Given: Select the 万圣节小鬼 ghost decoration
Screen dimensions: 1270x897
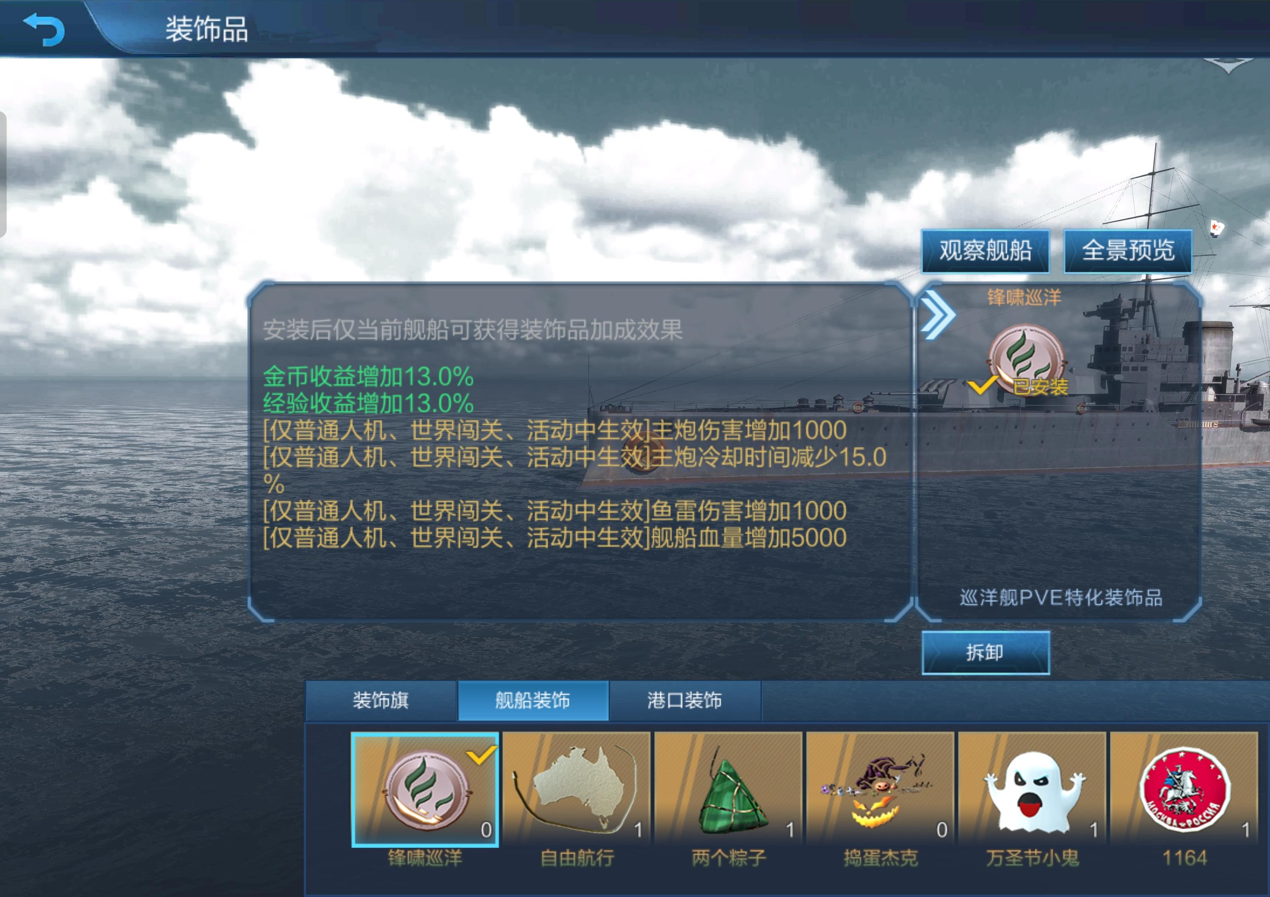Looking at the screenshot, I should 1032,789.
